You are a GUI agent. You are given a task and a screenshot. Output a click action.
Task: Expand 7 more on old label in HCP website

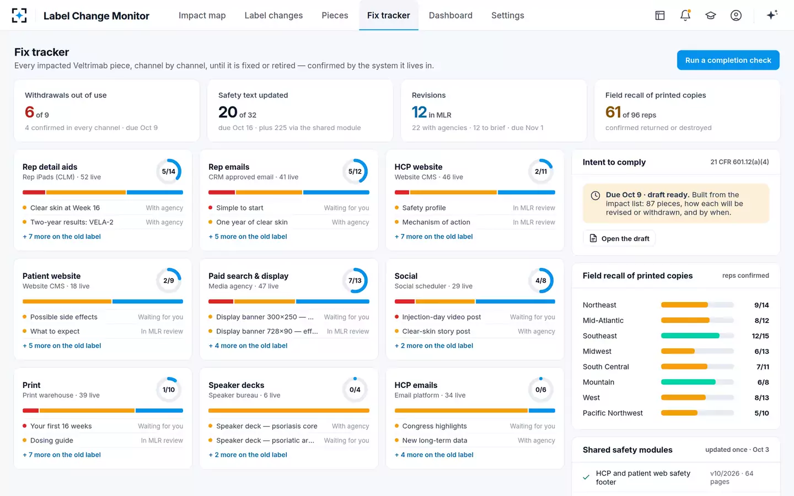point(434,236)
